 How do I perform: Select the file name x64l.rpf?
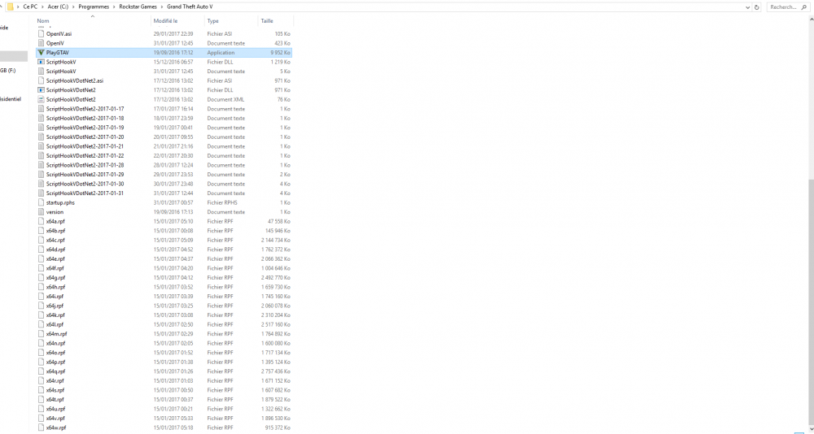point(55,324)
